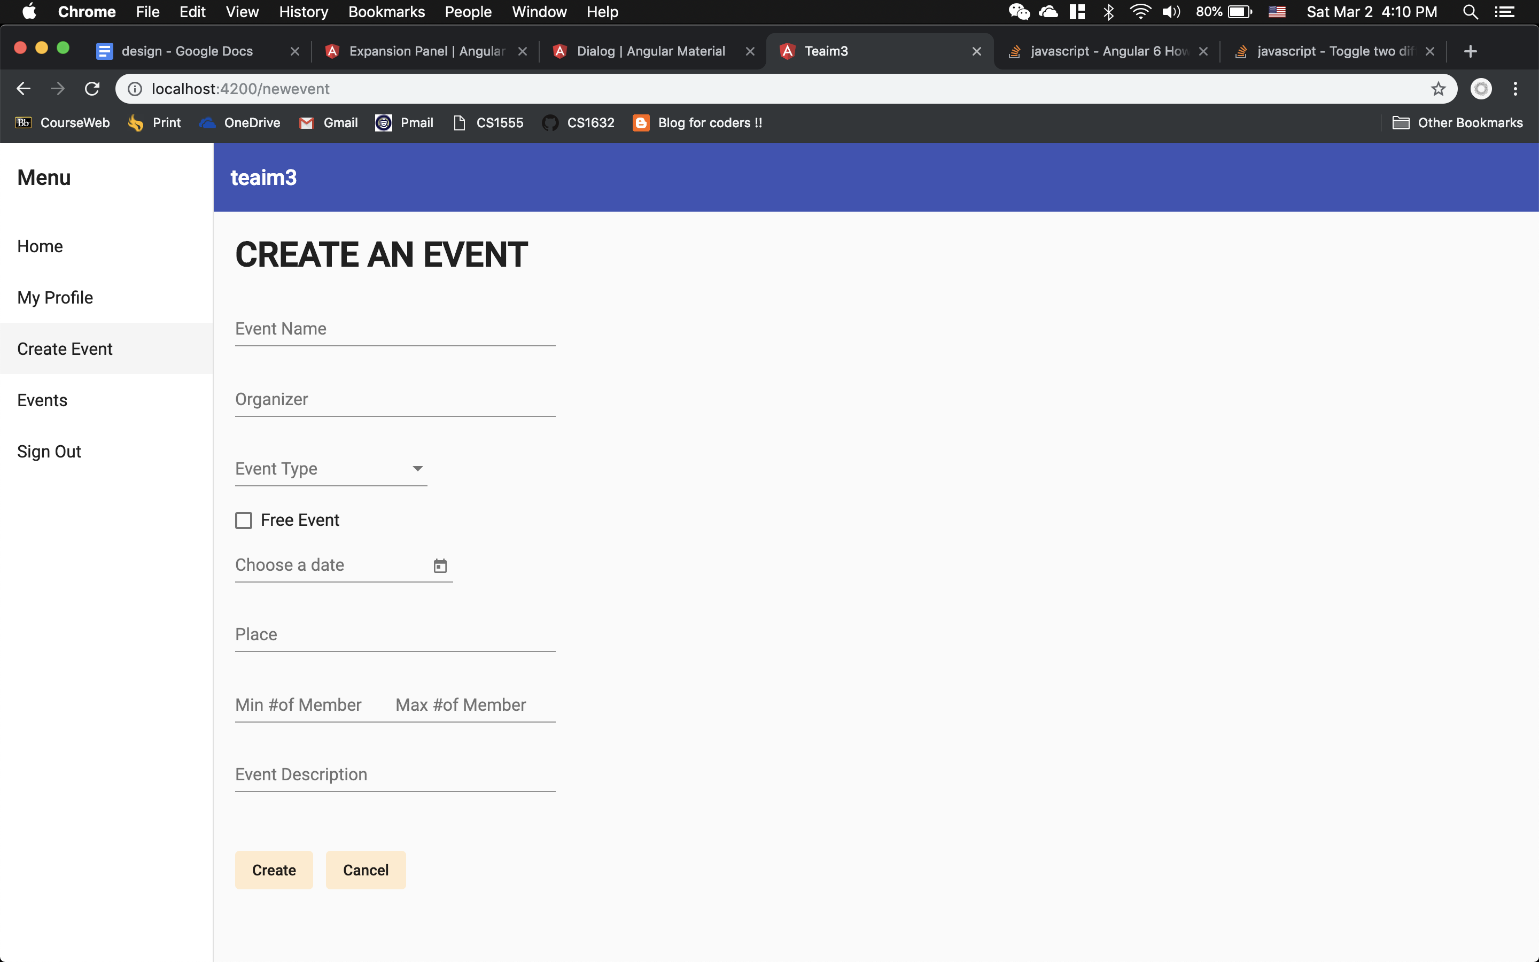Image resolution: width=1539 pixels, height=962 pixels.
Task: Expand the Event Type dropdown
Action: [331, 469]
